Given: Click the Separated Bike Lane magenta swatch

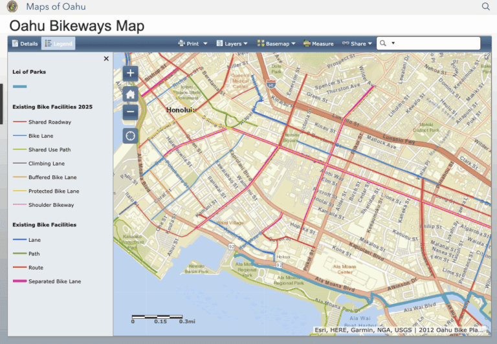Looking at the screenshot, I should coord(19,281).
